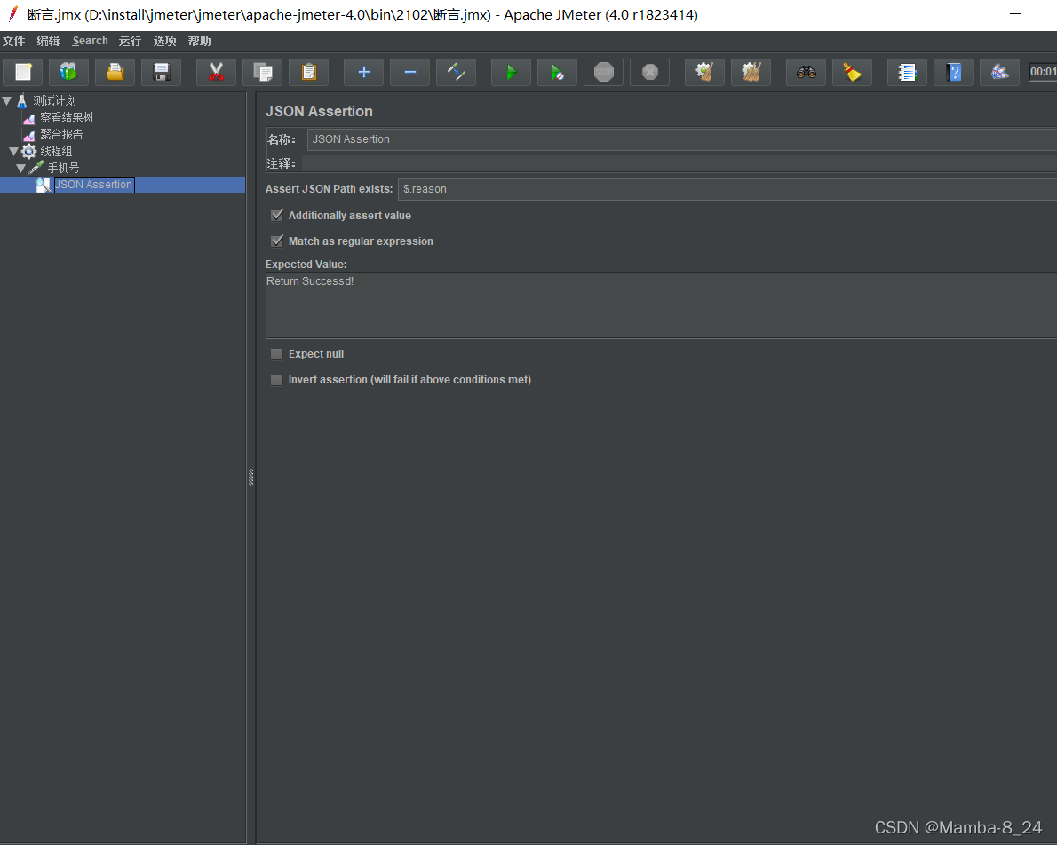Click the New test plan icon
The width and height of the screenshot is (1057, 845).
pos(23,72)
